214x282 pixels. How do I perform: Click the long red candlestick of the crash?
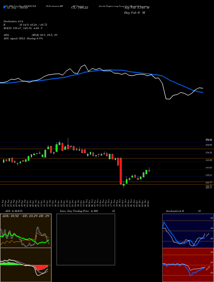pyautogui.click(x=121, y=171)
